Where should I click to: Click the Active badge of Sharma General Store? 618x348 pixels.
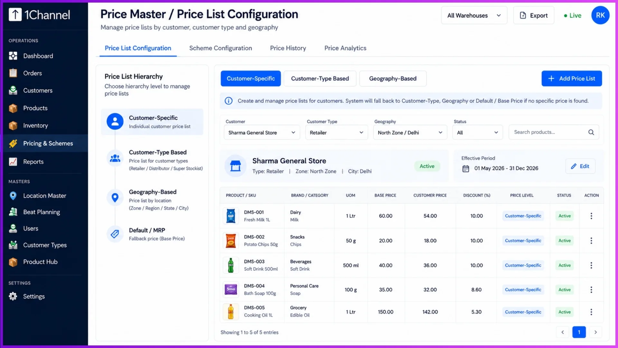[x=427, y=166]
